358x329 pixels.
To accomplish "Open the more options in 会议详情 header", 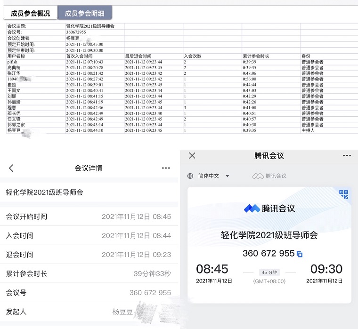I will 166,168.
